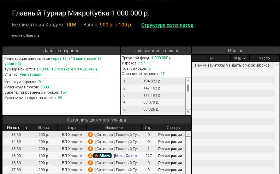The width and height of the screenshot is (280, 174).
Task: Click the узнать больше link
Action: [x=26, y=36]
